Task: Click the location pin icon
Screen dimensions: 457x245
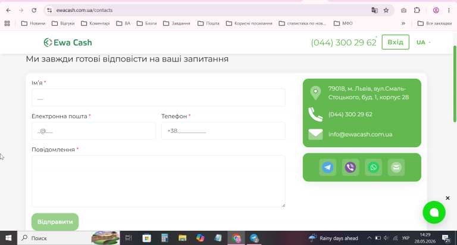Action: [315, 93]
